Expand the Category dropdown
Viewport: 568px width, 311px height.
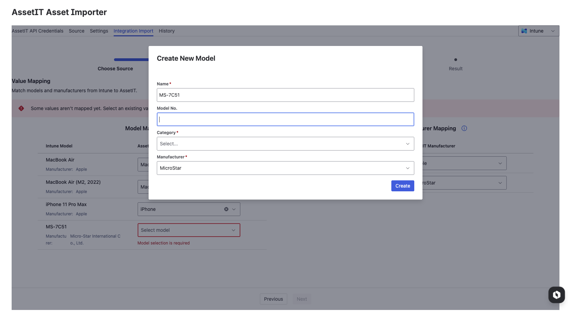285,144
